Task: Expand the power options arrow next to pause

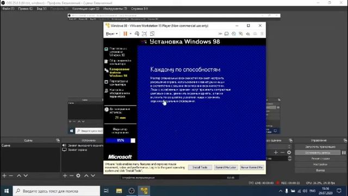Action: coord(130,34)
